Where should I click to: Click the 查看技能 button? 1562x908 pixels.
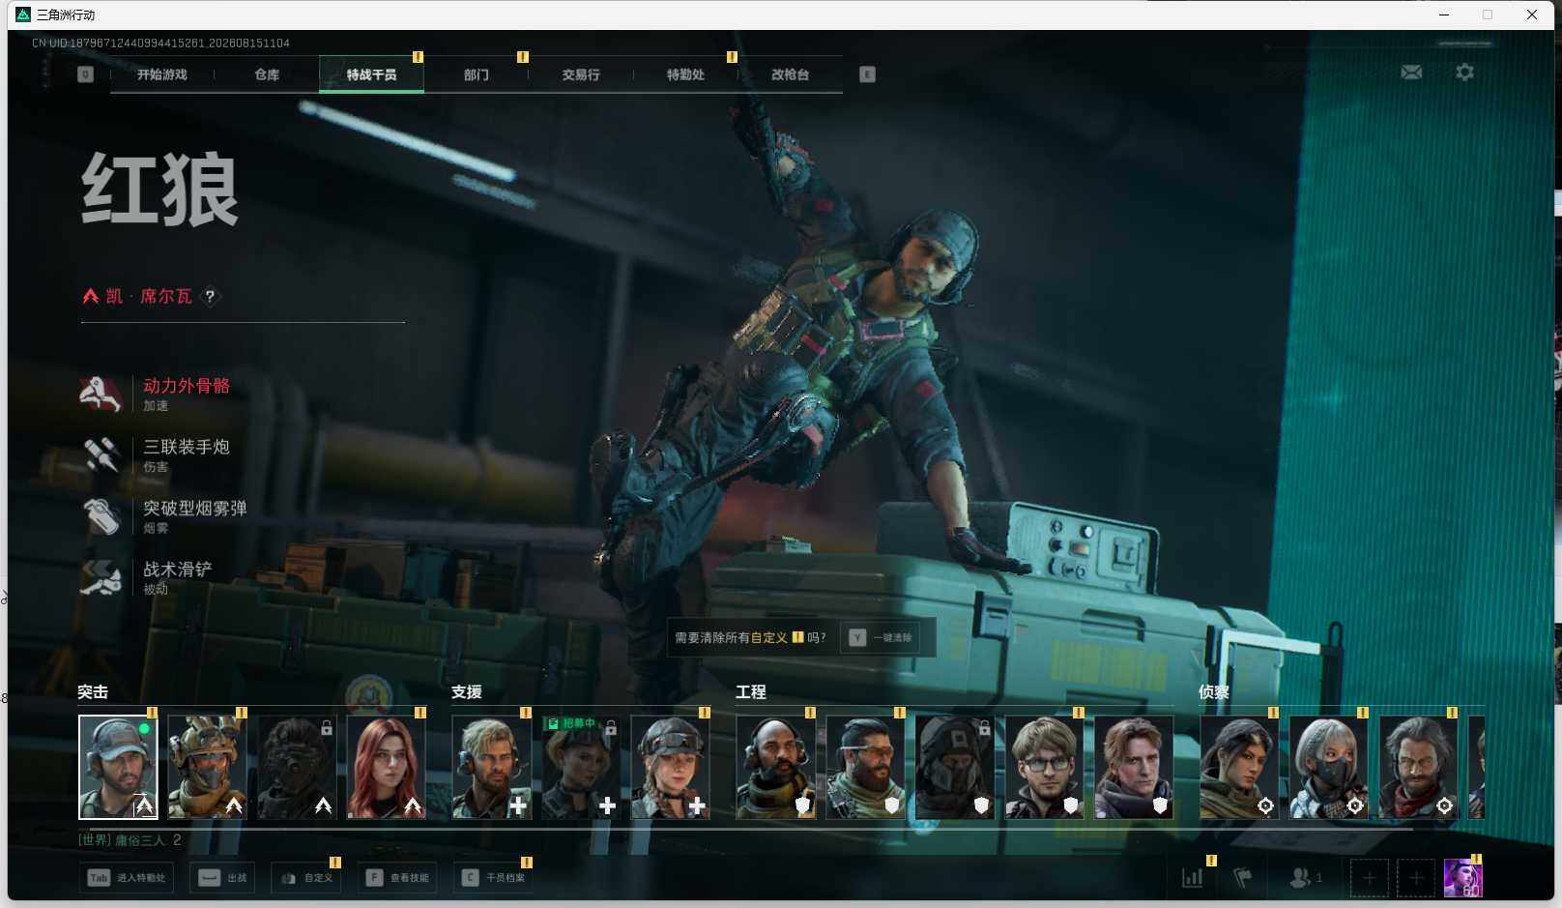coord(397,878)
